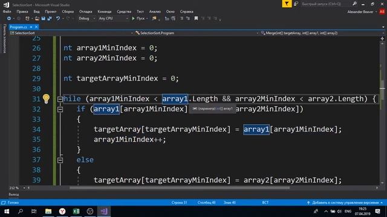
Task: Collapse the else block at line 37
Action: point(60,160)
